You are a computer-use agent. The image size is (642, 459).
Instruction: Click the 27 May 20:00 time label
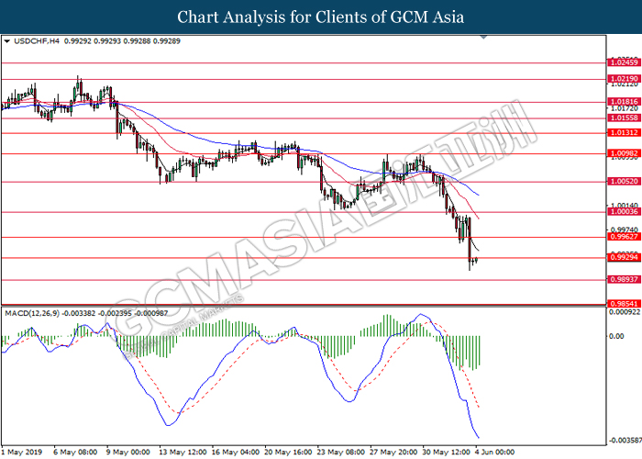[393, 452]
